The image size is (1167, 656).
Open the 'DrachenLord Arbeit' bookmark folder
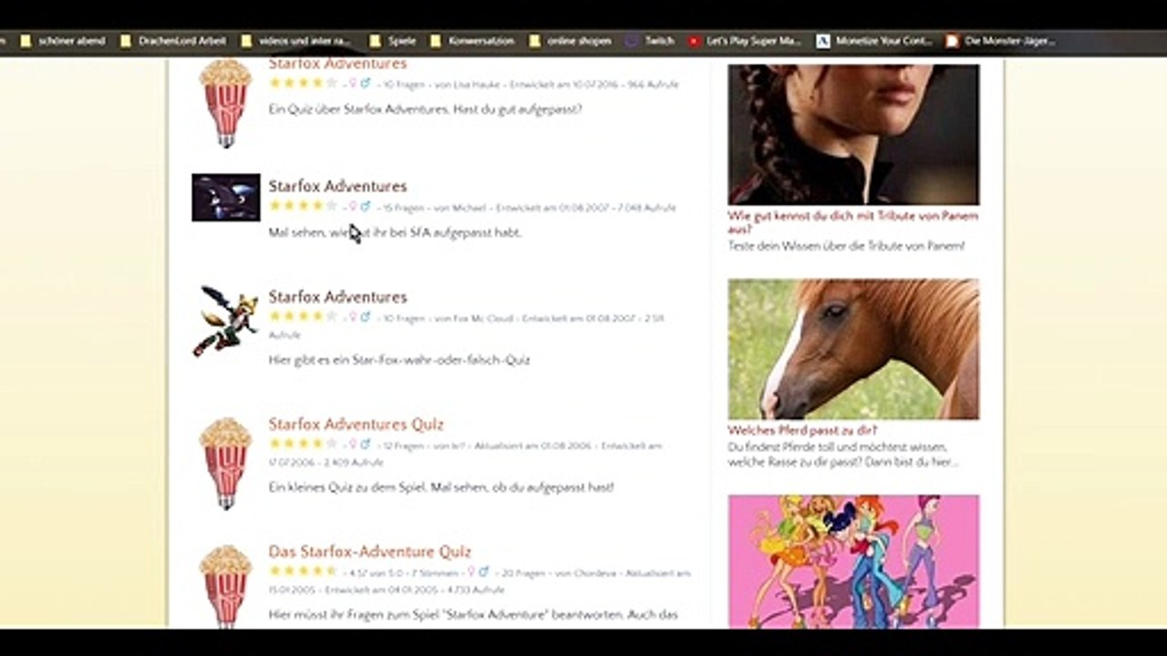pyautogui.click(x=171, y=41)
